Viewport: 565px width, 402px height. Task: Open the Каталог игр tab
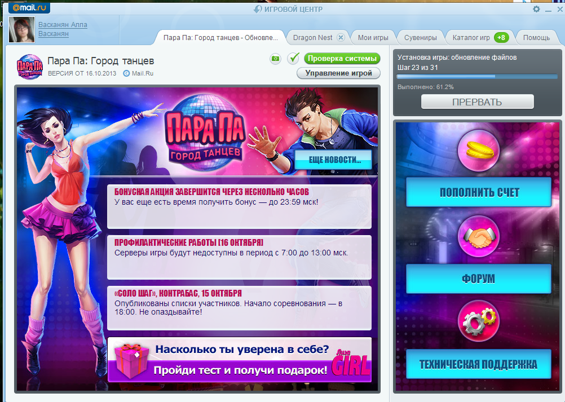(471, 37)
